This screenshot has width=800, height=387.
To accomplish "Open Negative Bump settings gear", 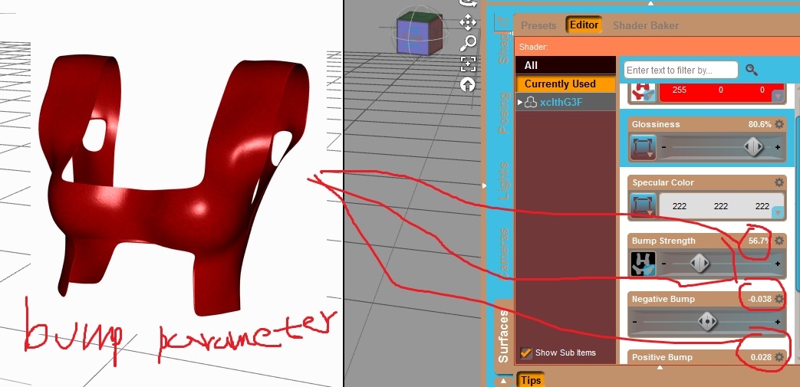I will [x=779, y=299].
